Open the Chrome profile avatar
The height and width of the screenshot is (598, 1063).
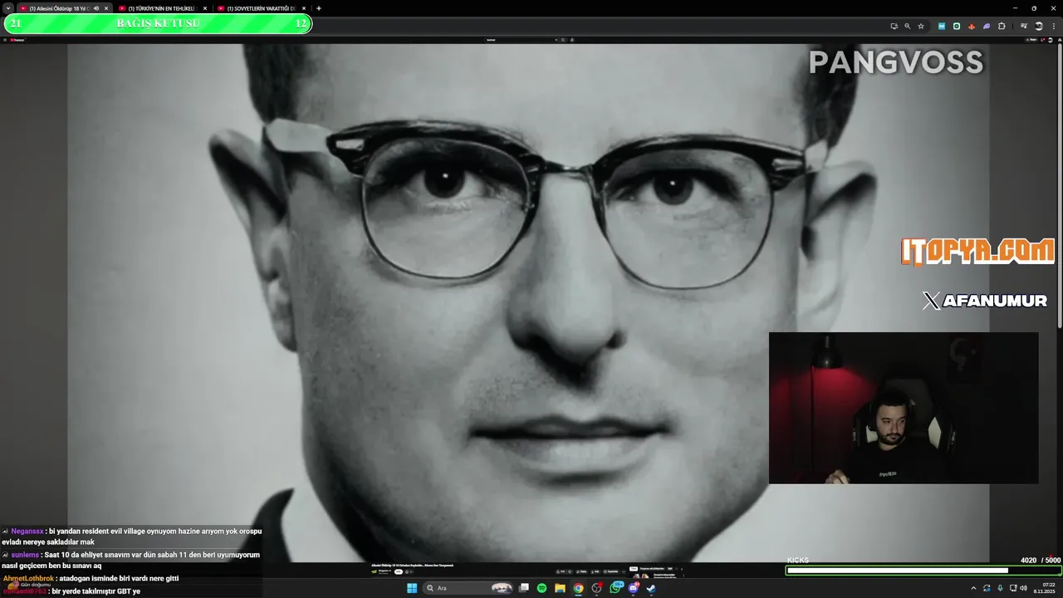(1039, 27)
